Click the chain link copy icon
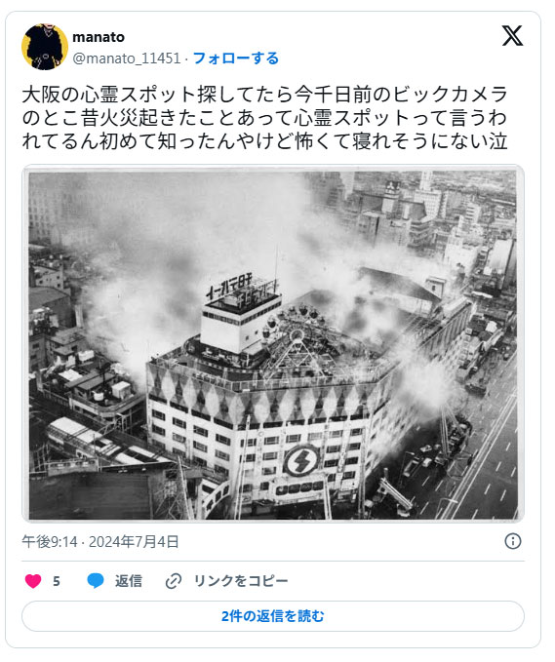 pos(174,581)
